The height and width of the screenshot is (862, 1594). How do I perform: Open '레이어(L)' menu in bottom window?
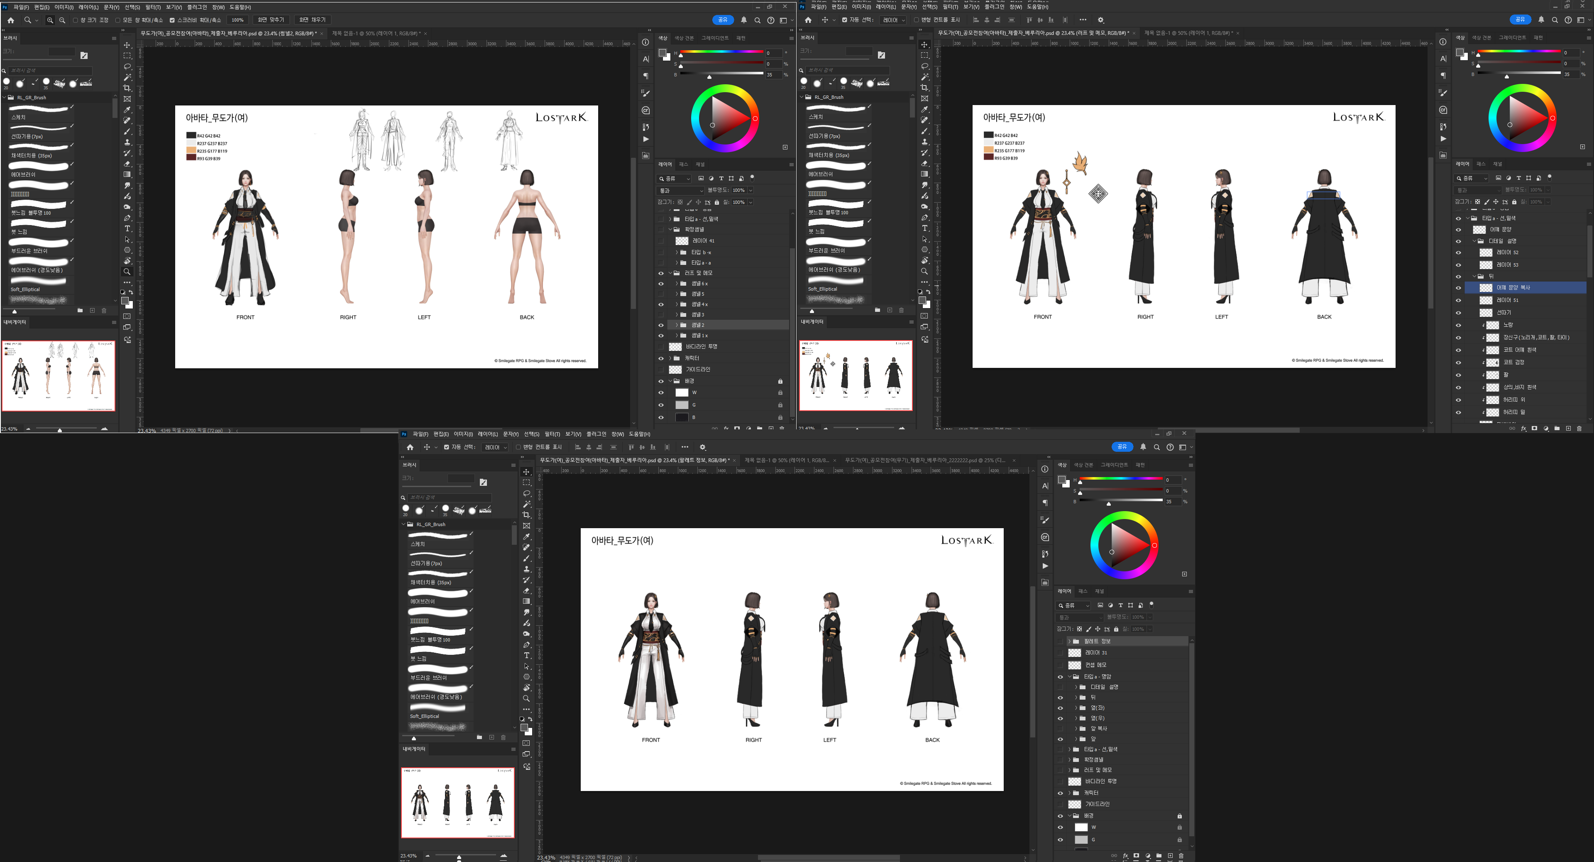click(488, 434)
